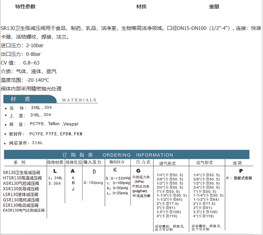This screenshot has height=235, width=263.
Task: Click the W:无压力表 option
Action: [x=141, y=196]
